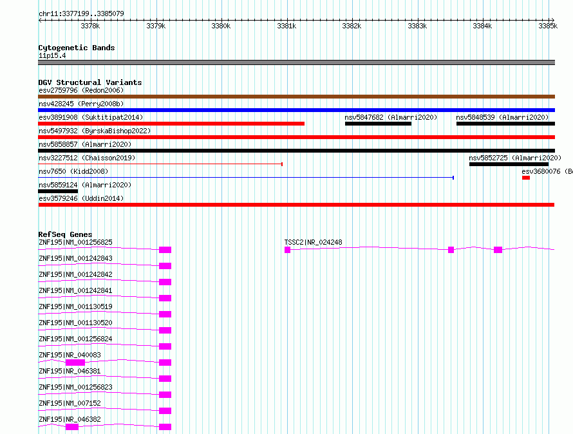
Task: Click the ZNF195|NM_001256823 transcript label
Action: pos(75,387)
